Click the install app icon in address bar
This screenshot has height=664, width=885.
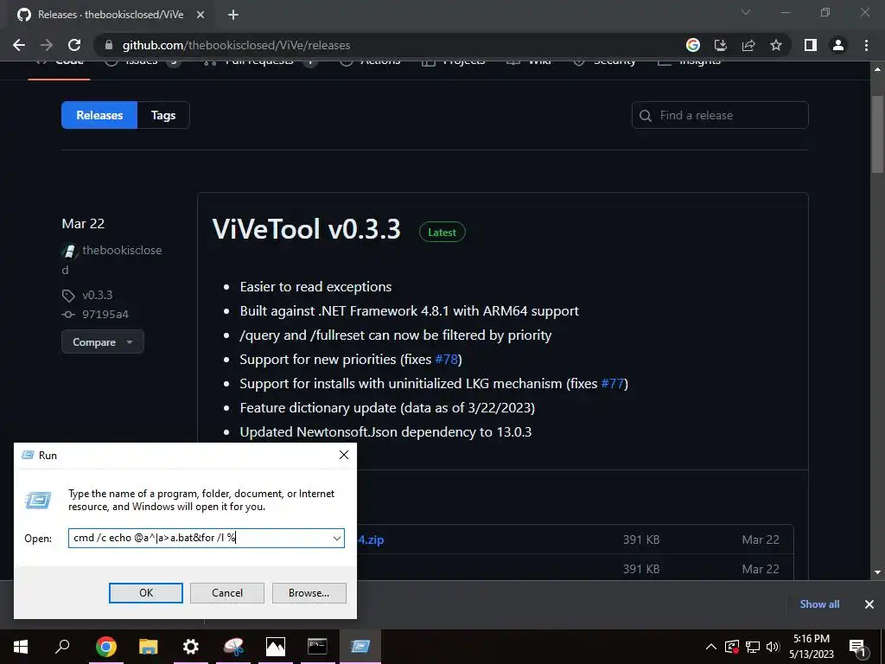[720, 45]
